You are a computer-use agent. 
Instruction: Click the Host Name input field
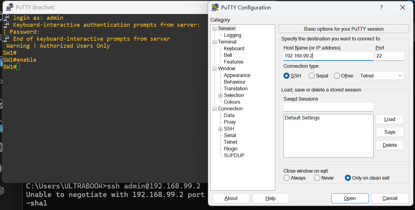[328, 56]
